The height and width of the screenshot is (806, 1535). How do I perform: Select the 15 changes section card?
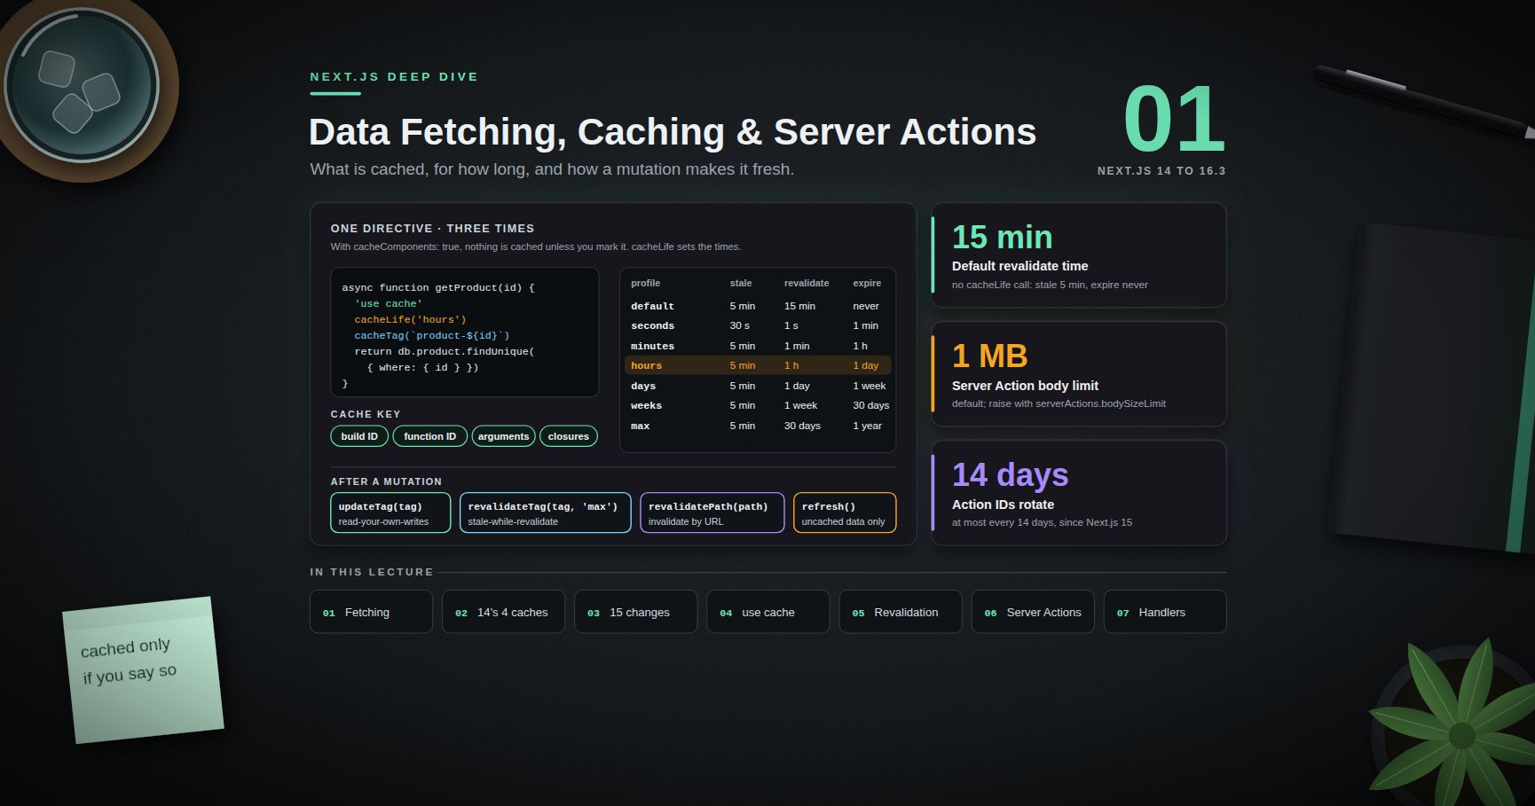(x=635, y=612)
